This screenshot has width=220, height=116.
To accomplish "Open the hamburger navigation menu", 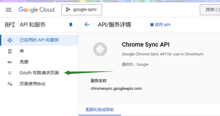I will pos(9,10).
